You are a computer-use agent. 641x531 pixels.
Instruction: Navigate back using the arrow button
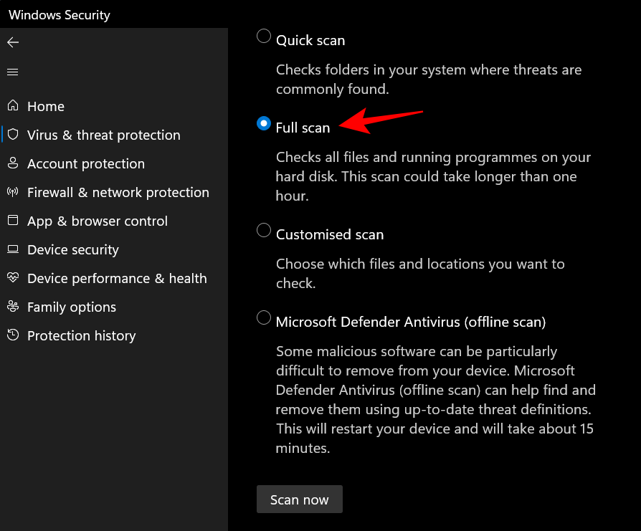pos(13,42)
